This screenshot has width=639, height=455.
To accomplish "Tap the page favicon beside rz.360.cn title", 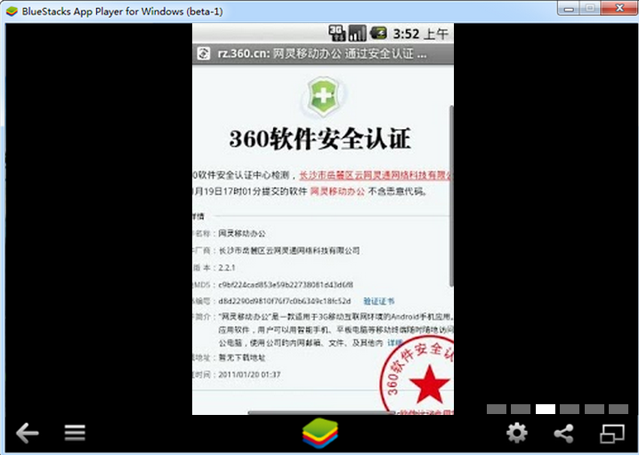I will (x=203, y=53).
